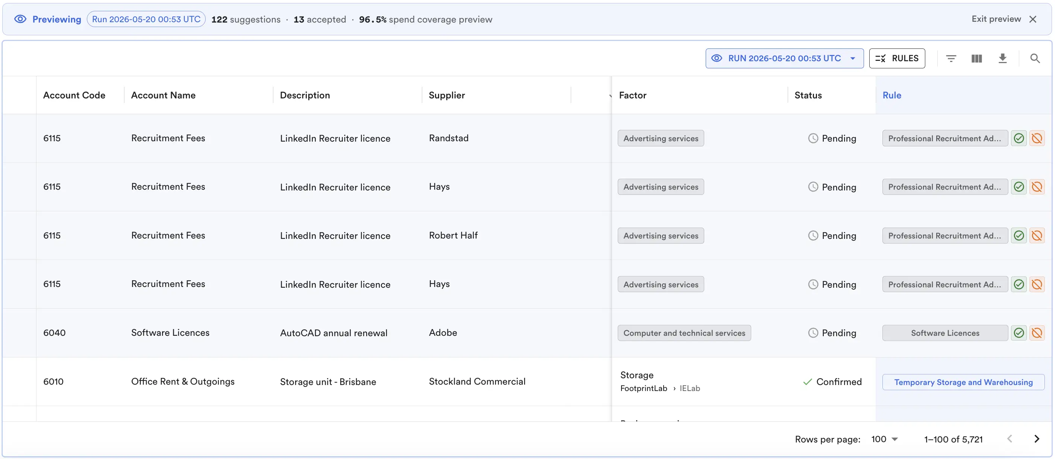Click the Exit preview link
The width and height of the screenshot is (1055, 459).
996,19
